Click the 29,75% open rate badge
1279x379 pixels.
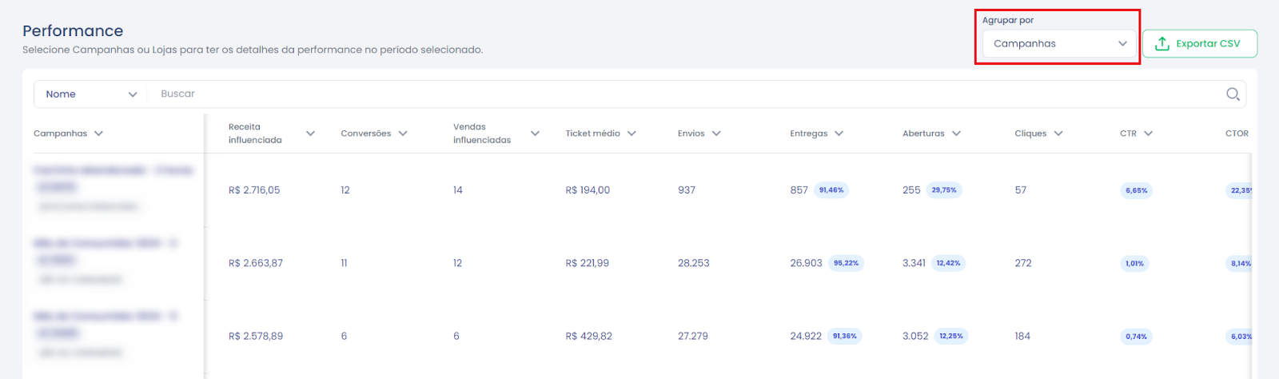coord(944,190)
